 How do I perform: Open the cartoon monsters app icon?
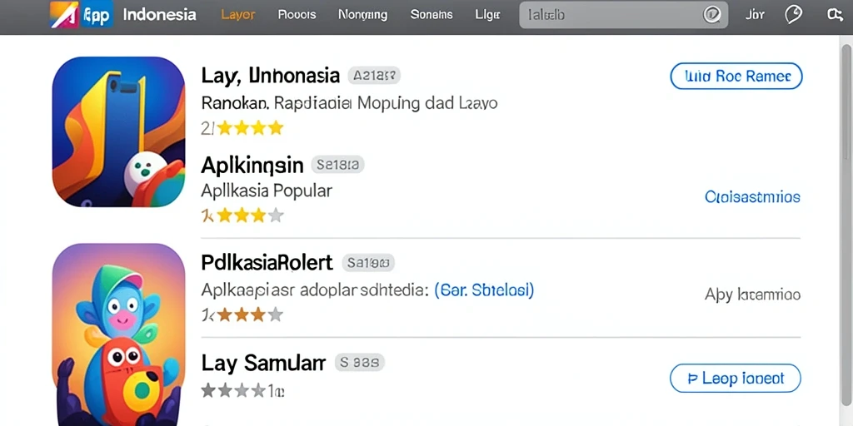point(118,334)
